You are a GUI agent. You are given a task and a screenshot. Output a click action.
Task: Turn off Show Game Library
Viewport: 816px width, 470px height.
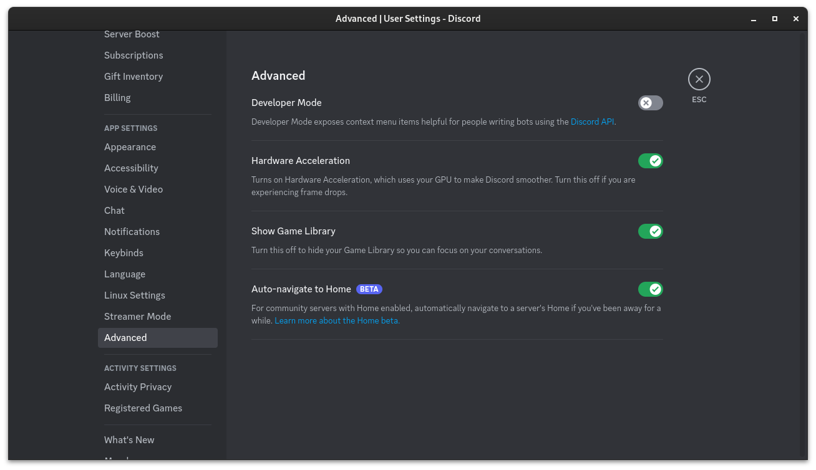(x=650, y=231)
